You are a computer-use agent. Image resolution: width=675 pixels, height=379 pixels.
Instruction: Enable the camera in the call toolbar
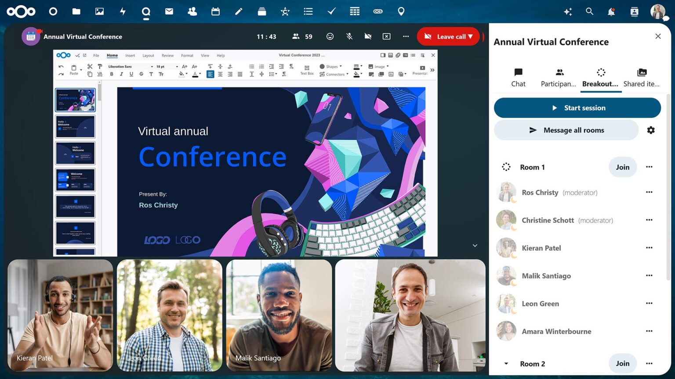point(368,36)
